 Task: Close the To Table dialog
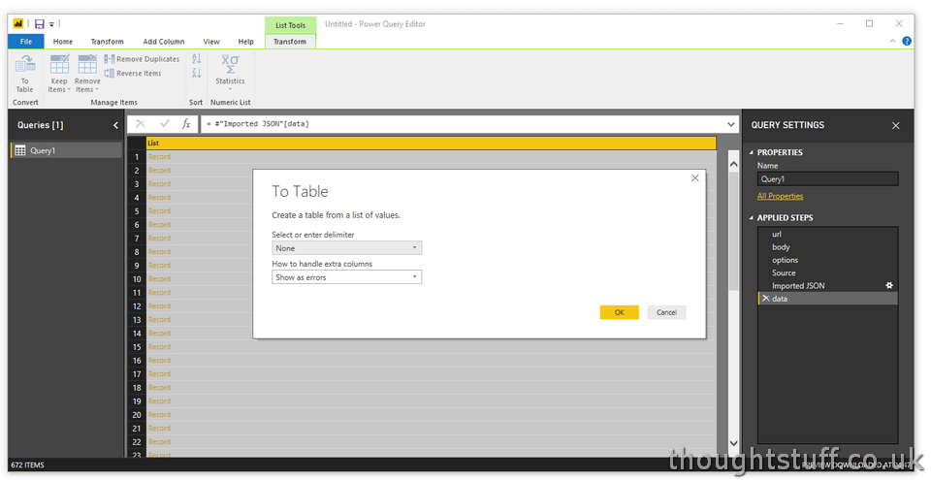coord(694,178)
